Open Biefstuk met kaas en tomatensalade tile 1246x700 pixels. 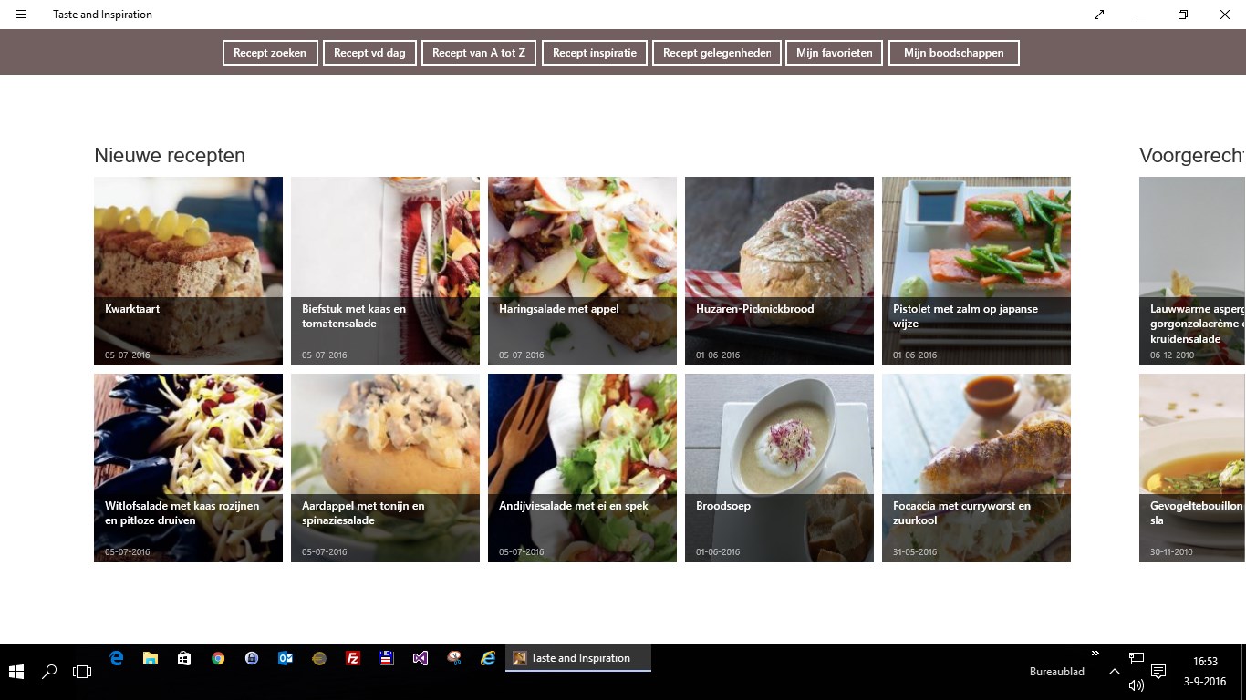click(385, 271)
